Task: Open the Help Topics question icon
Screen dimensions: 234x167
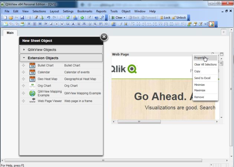Action: point(96,17)
